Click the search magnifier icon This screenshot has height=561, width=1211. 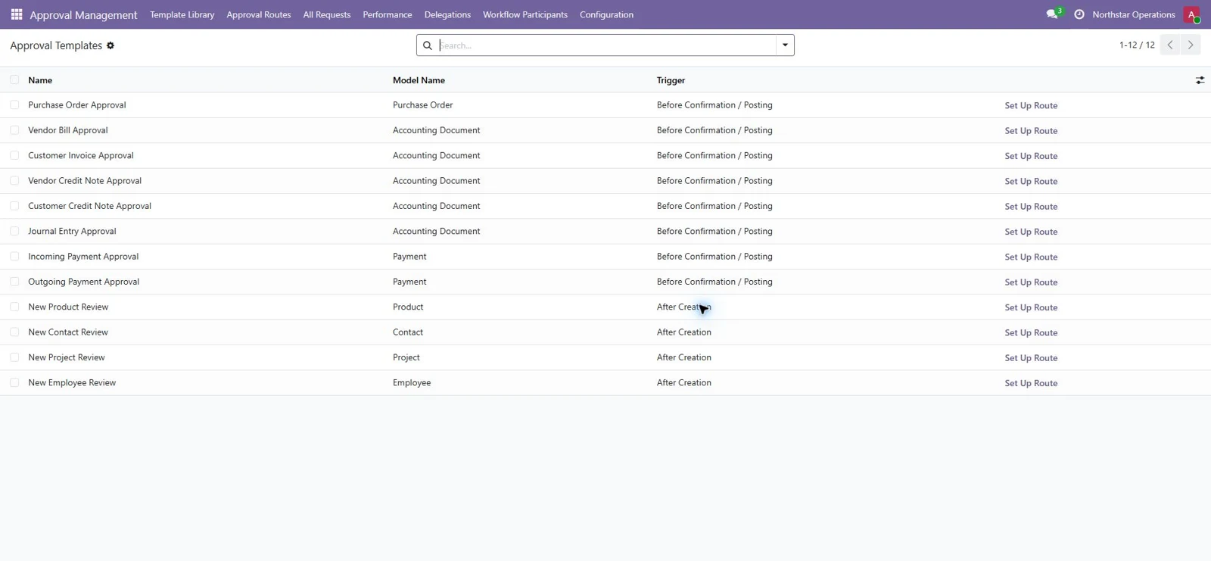428,45
